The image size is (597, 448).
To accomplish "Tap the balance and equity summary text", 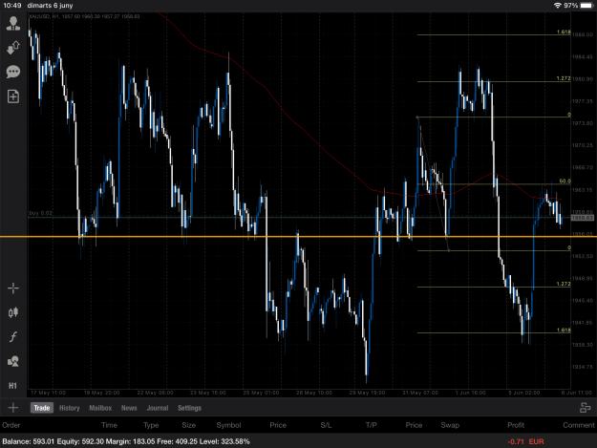I will (x=126, y=441).
